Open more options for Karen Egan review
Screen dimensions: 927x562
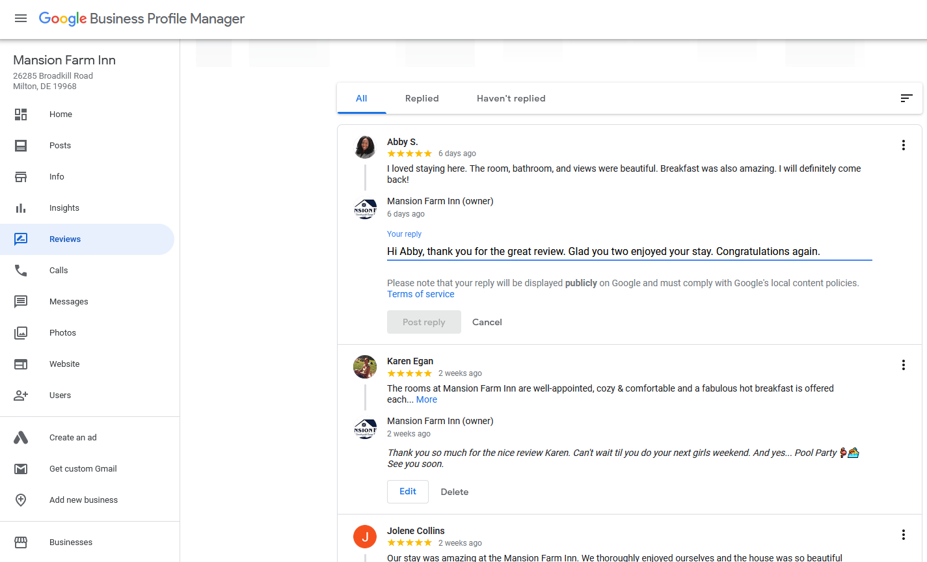tap(904, 365)
